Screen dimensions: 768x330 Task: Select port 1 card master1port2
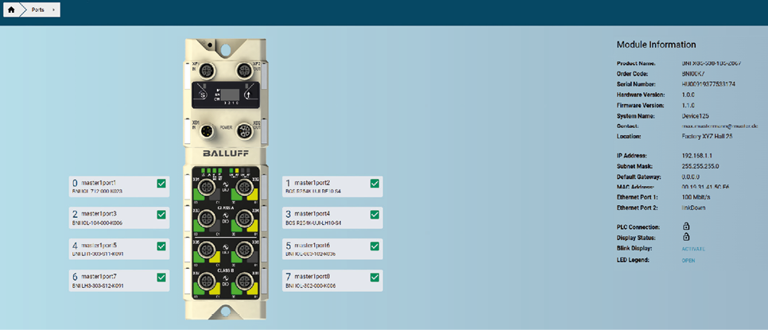[x=326, y=186]
